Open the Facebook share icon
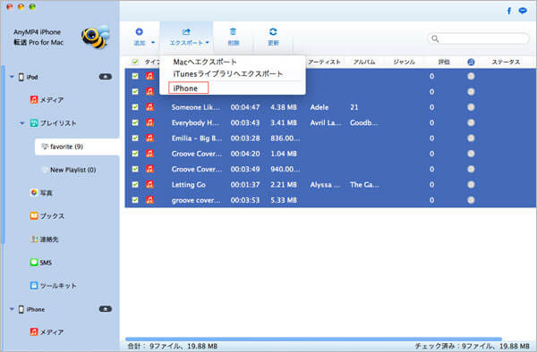 pos(509,11)
